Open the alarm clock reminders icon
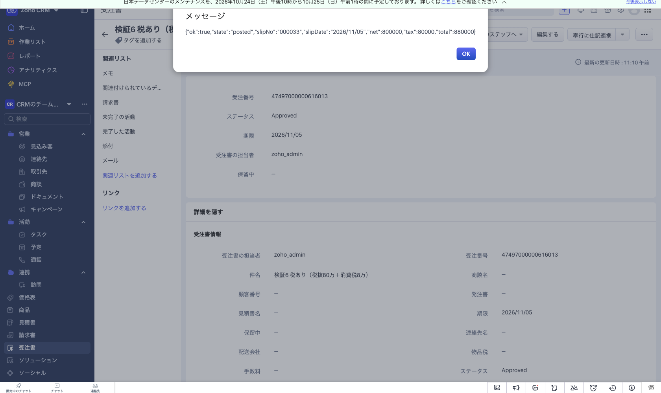 (593, 388)
